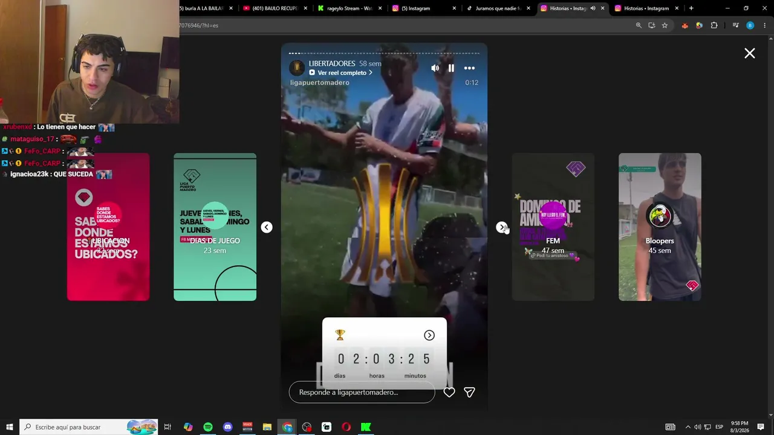The image size is (774, 435).
Task: Open the Chrome media controls button
Action: click(735, 25)
